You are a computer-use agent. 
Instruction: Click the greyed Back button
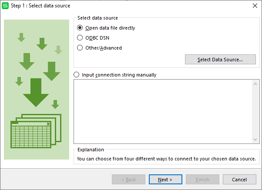click(x=128, y=180)
